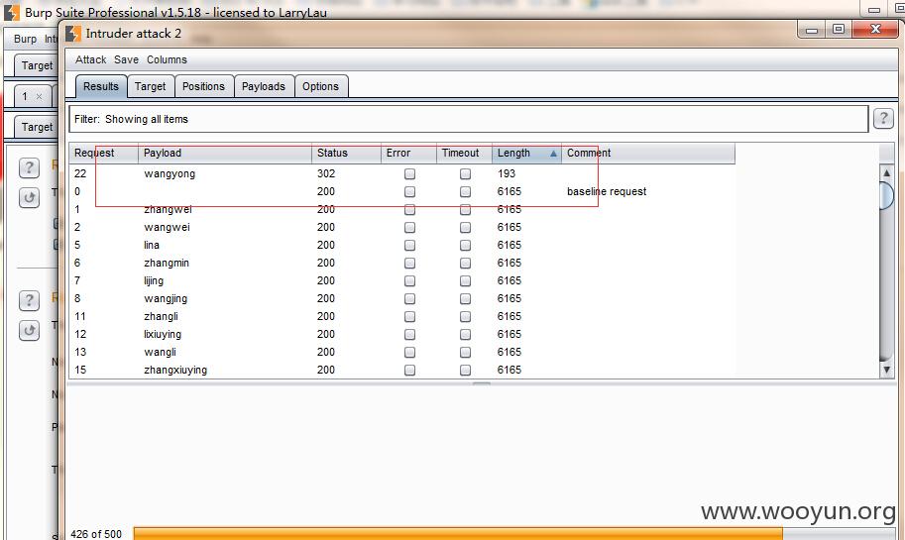Image resolution: width=905 pixels, height=540 pixels.
Task: Tick the Timeout checkbox for wangyong row
Action: 465,173
